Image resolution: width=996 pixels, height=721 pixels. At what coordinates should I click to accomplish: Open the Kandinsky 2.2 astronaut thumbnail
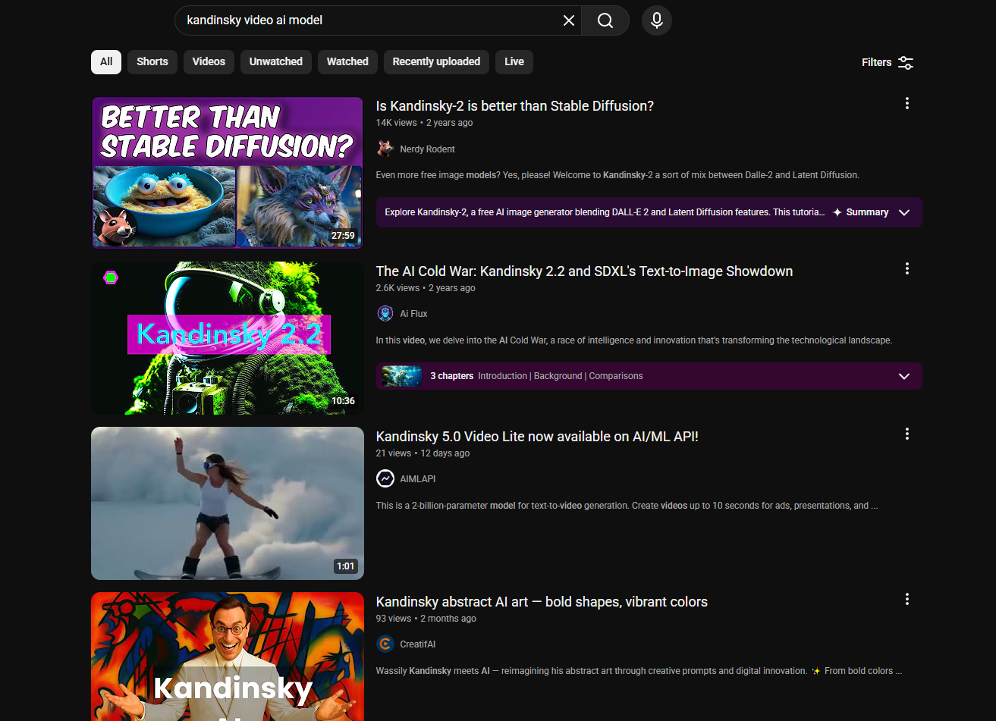228,338
